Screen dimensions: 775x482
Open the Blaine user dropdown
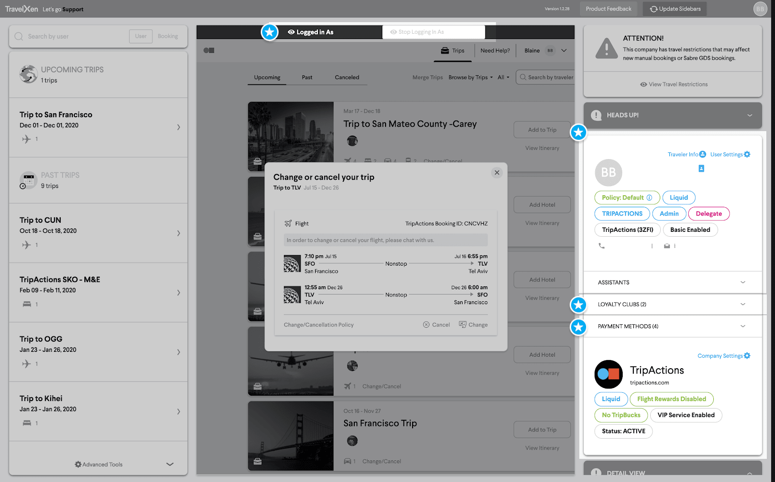tap(546, 51)
